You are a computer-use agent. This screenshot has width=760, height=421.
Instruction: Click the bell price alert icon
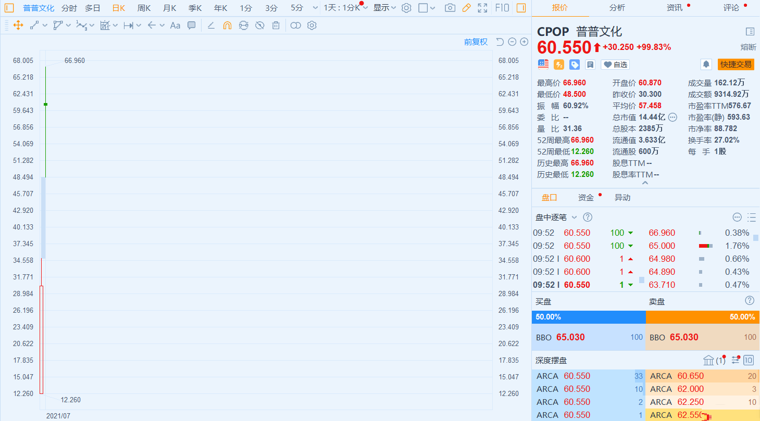[x=706, y=65]
